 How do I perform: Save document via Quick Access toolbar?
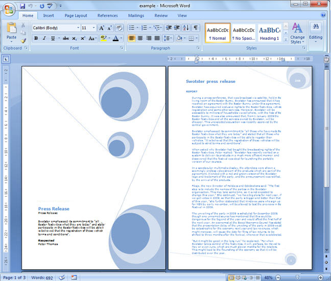pos(22,6)
